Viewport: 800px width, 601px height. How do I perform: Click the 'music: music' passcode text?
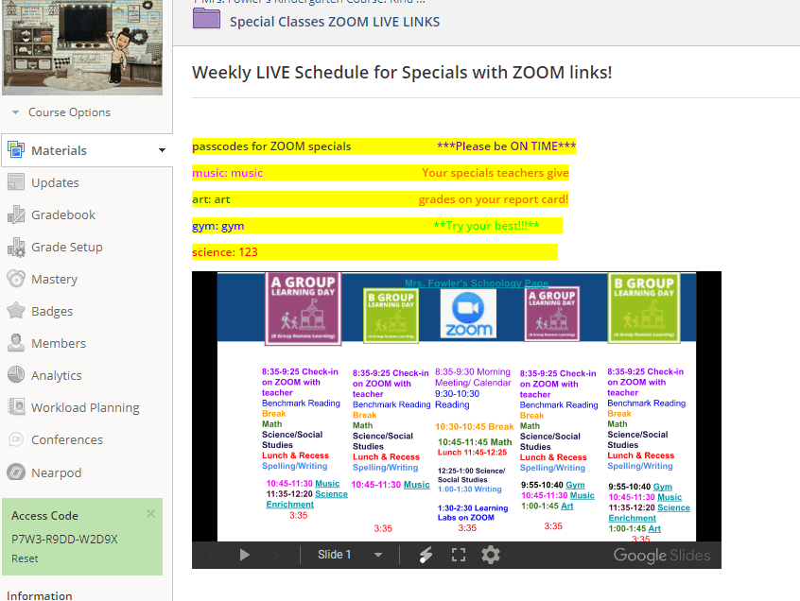tap(227, 173)
